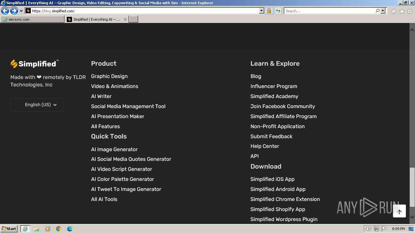
Task: Click the network tray icon
Action: pyautogui.click(x=376, y=229)
